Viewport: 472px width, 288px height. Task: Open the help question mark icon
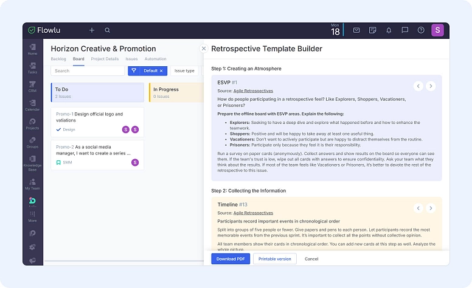pyautogui.click(x=421, y=30)
